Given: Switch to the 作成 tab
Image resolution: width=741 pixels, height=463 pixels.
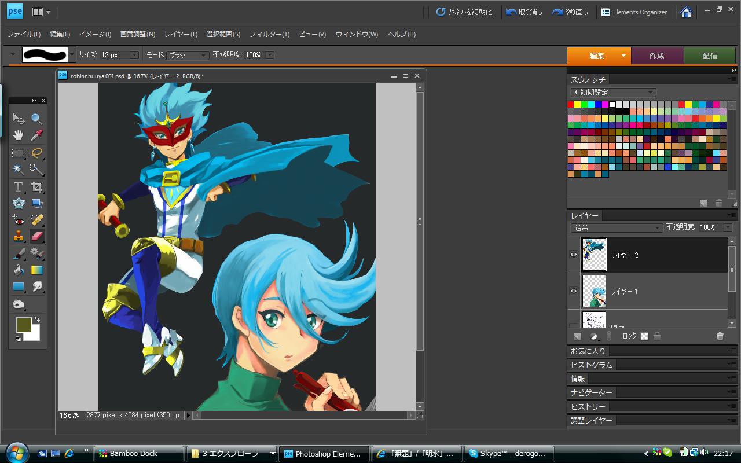Looking at the screenshot, I should (656, 56).
